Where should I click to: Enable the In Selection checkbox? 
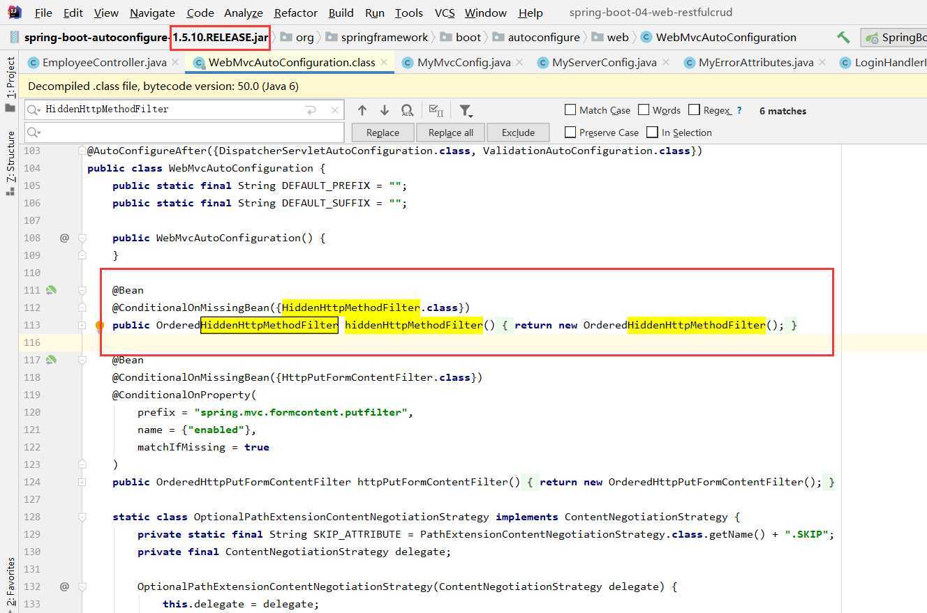pos(653,132)
